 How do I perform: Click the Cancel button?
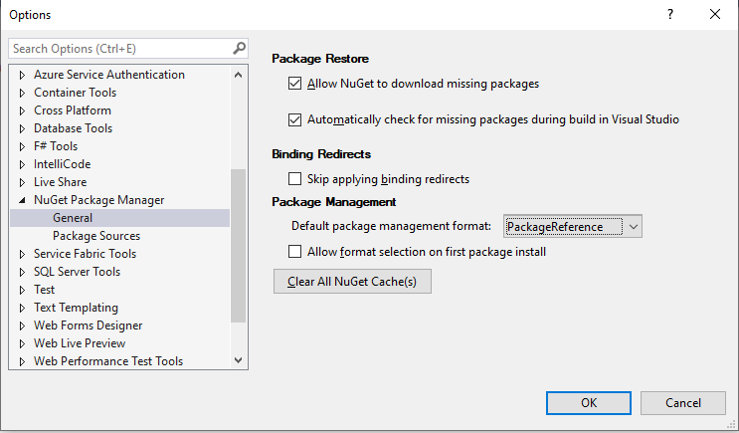coord(682,403)
